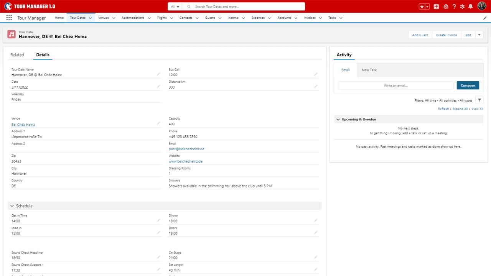Collapse the Schedule section
Screen dimensions: 491x276
click(x=12, y=206)
